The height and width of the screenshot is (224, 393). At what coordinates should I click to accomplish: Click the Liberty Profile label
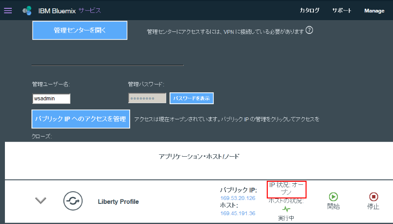tap(118, 202)
